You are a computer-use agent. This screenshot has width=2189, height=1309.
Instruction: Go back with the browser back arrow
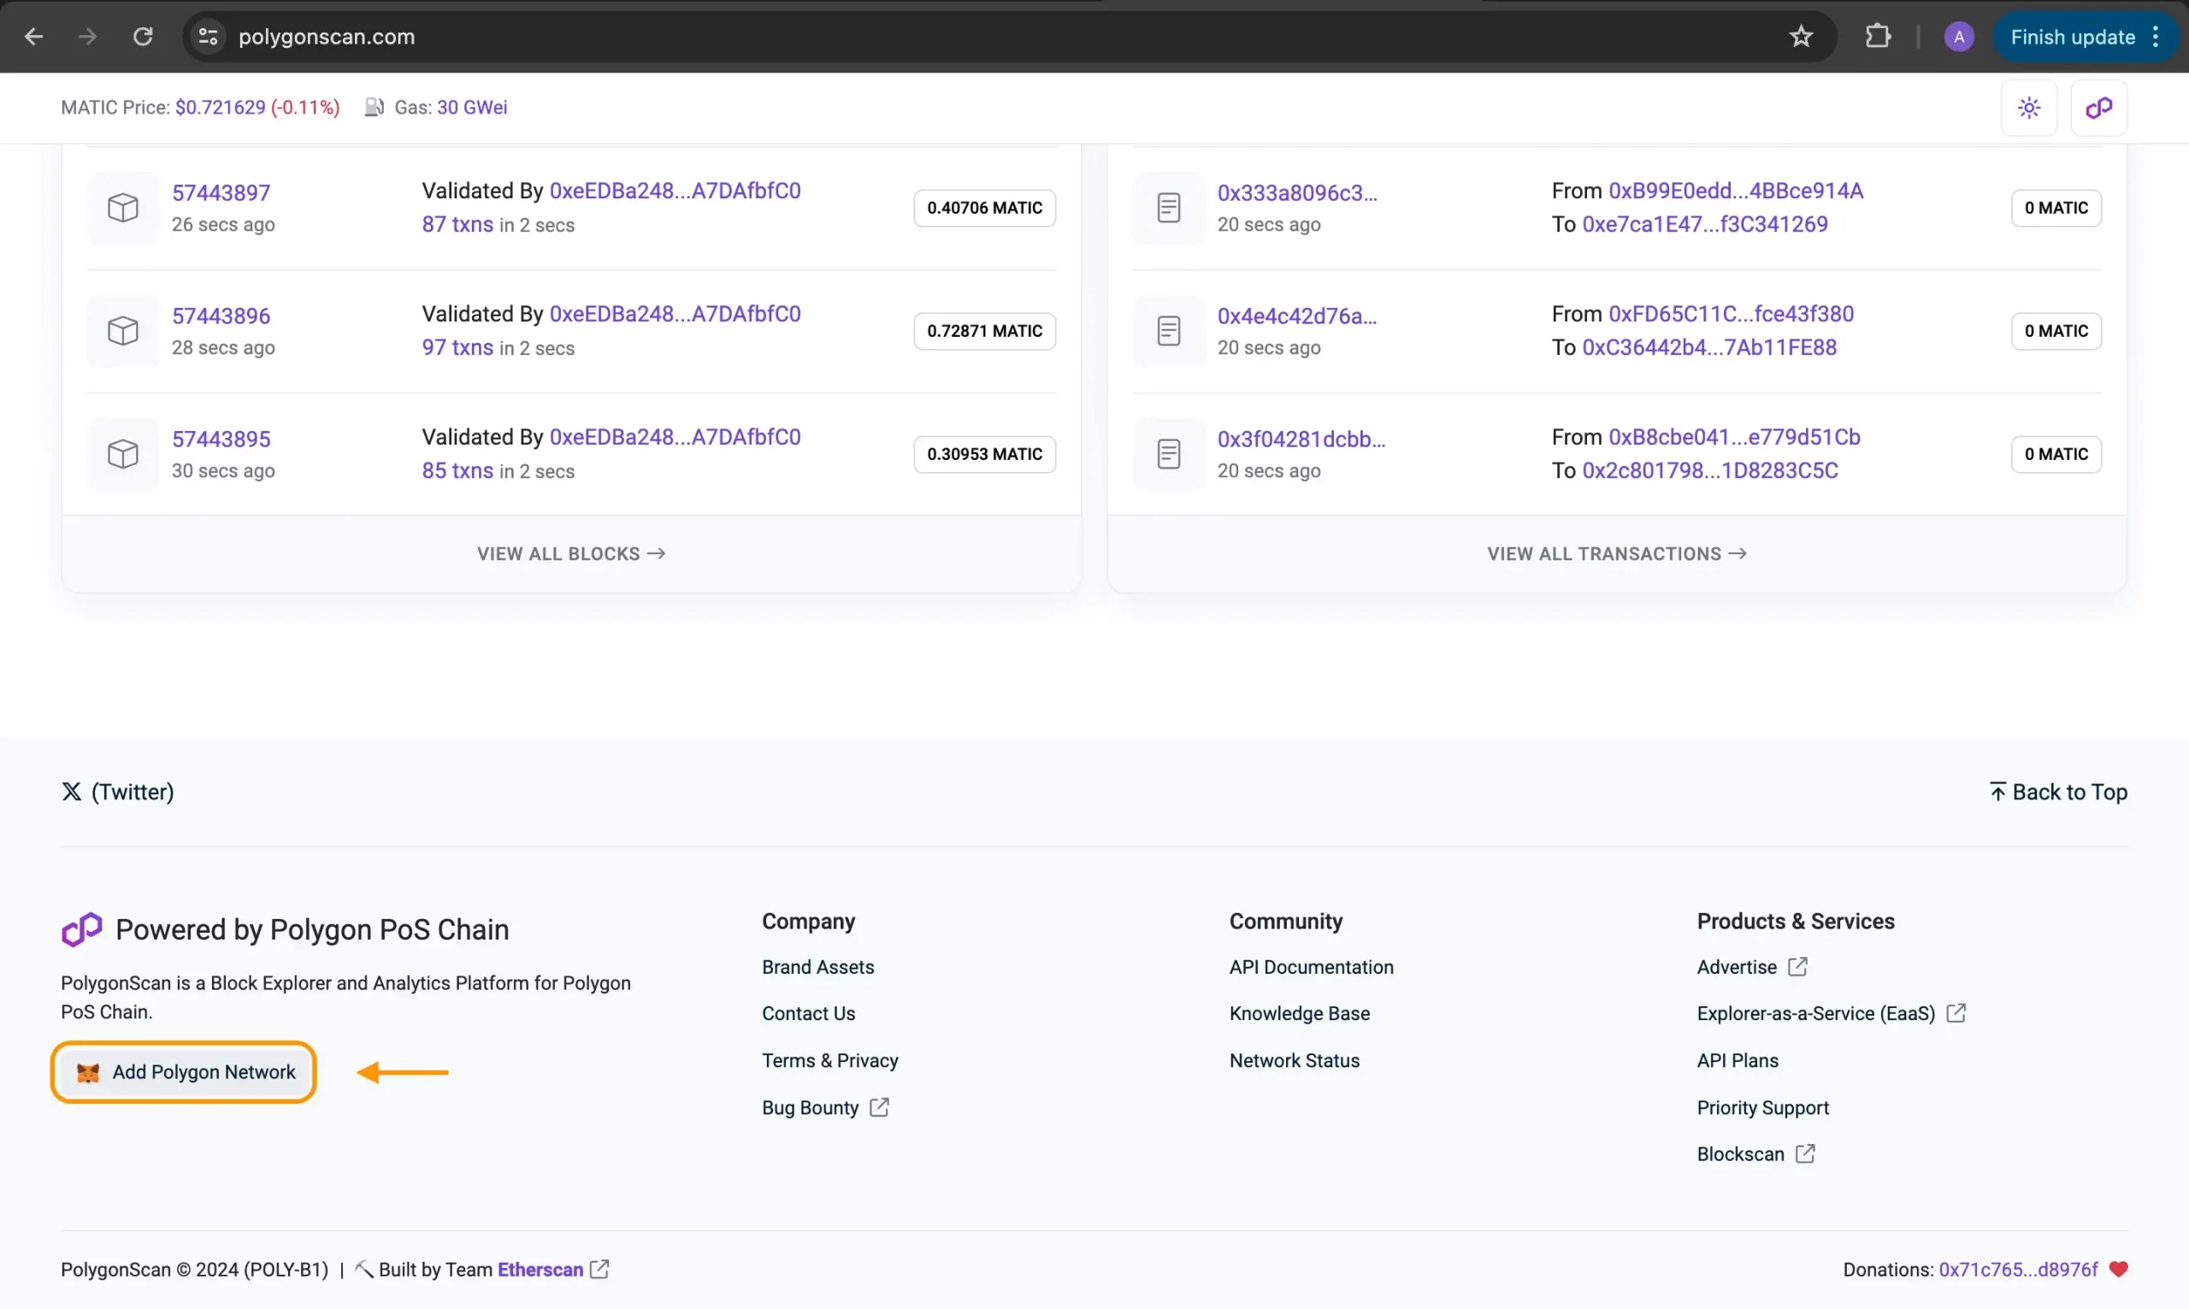(33, 36)
